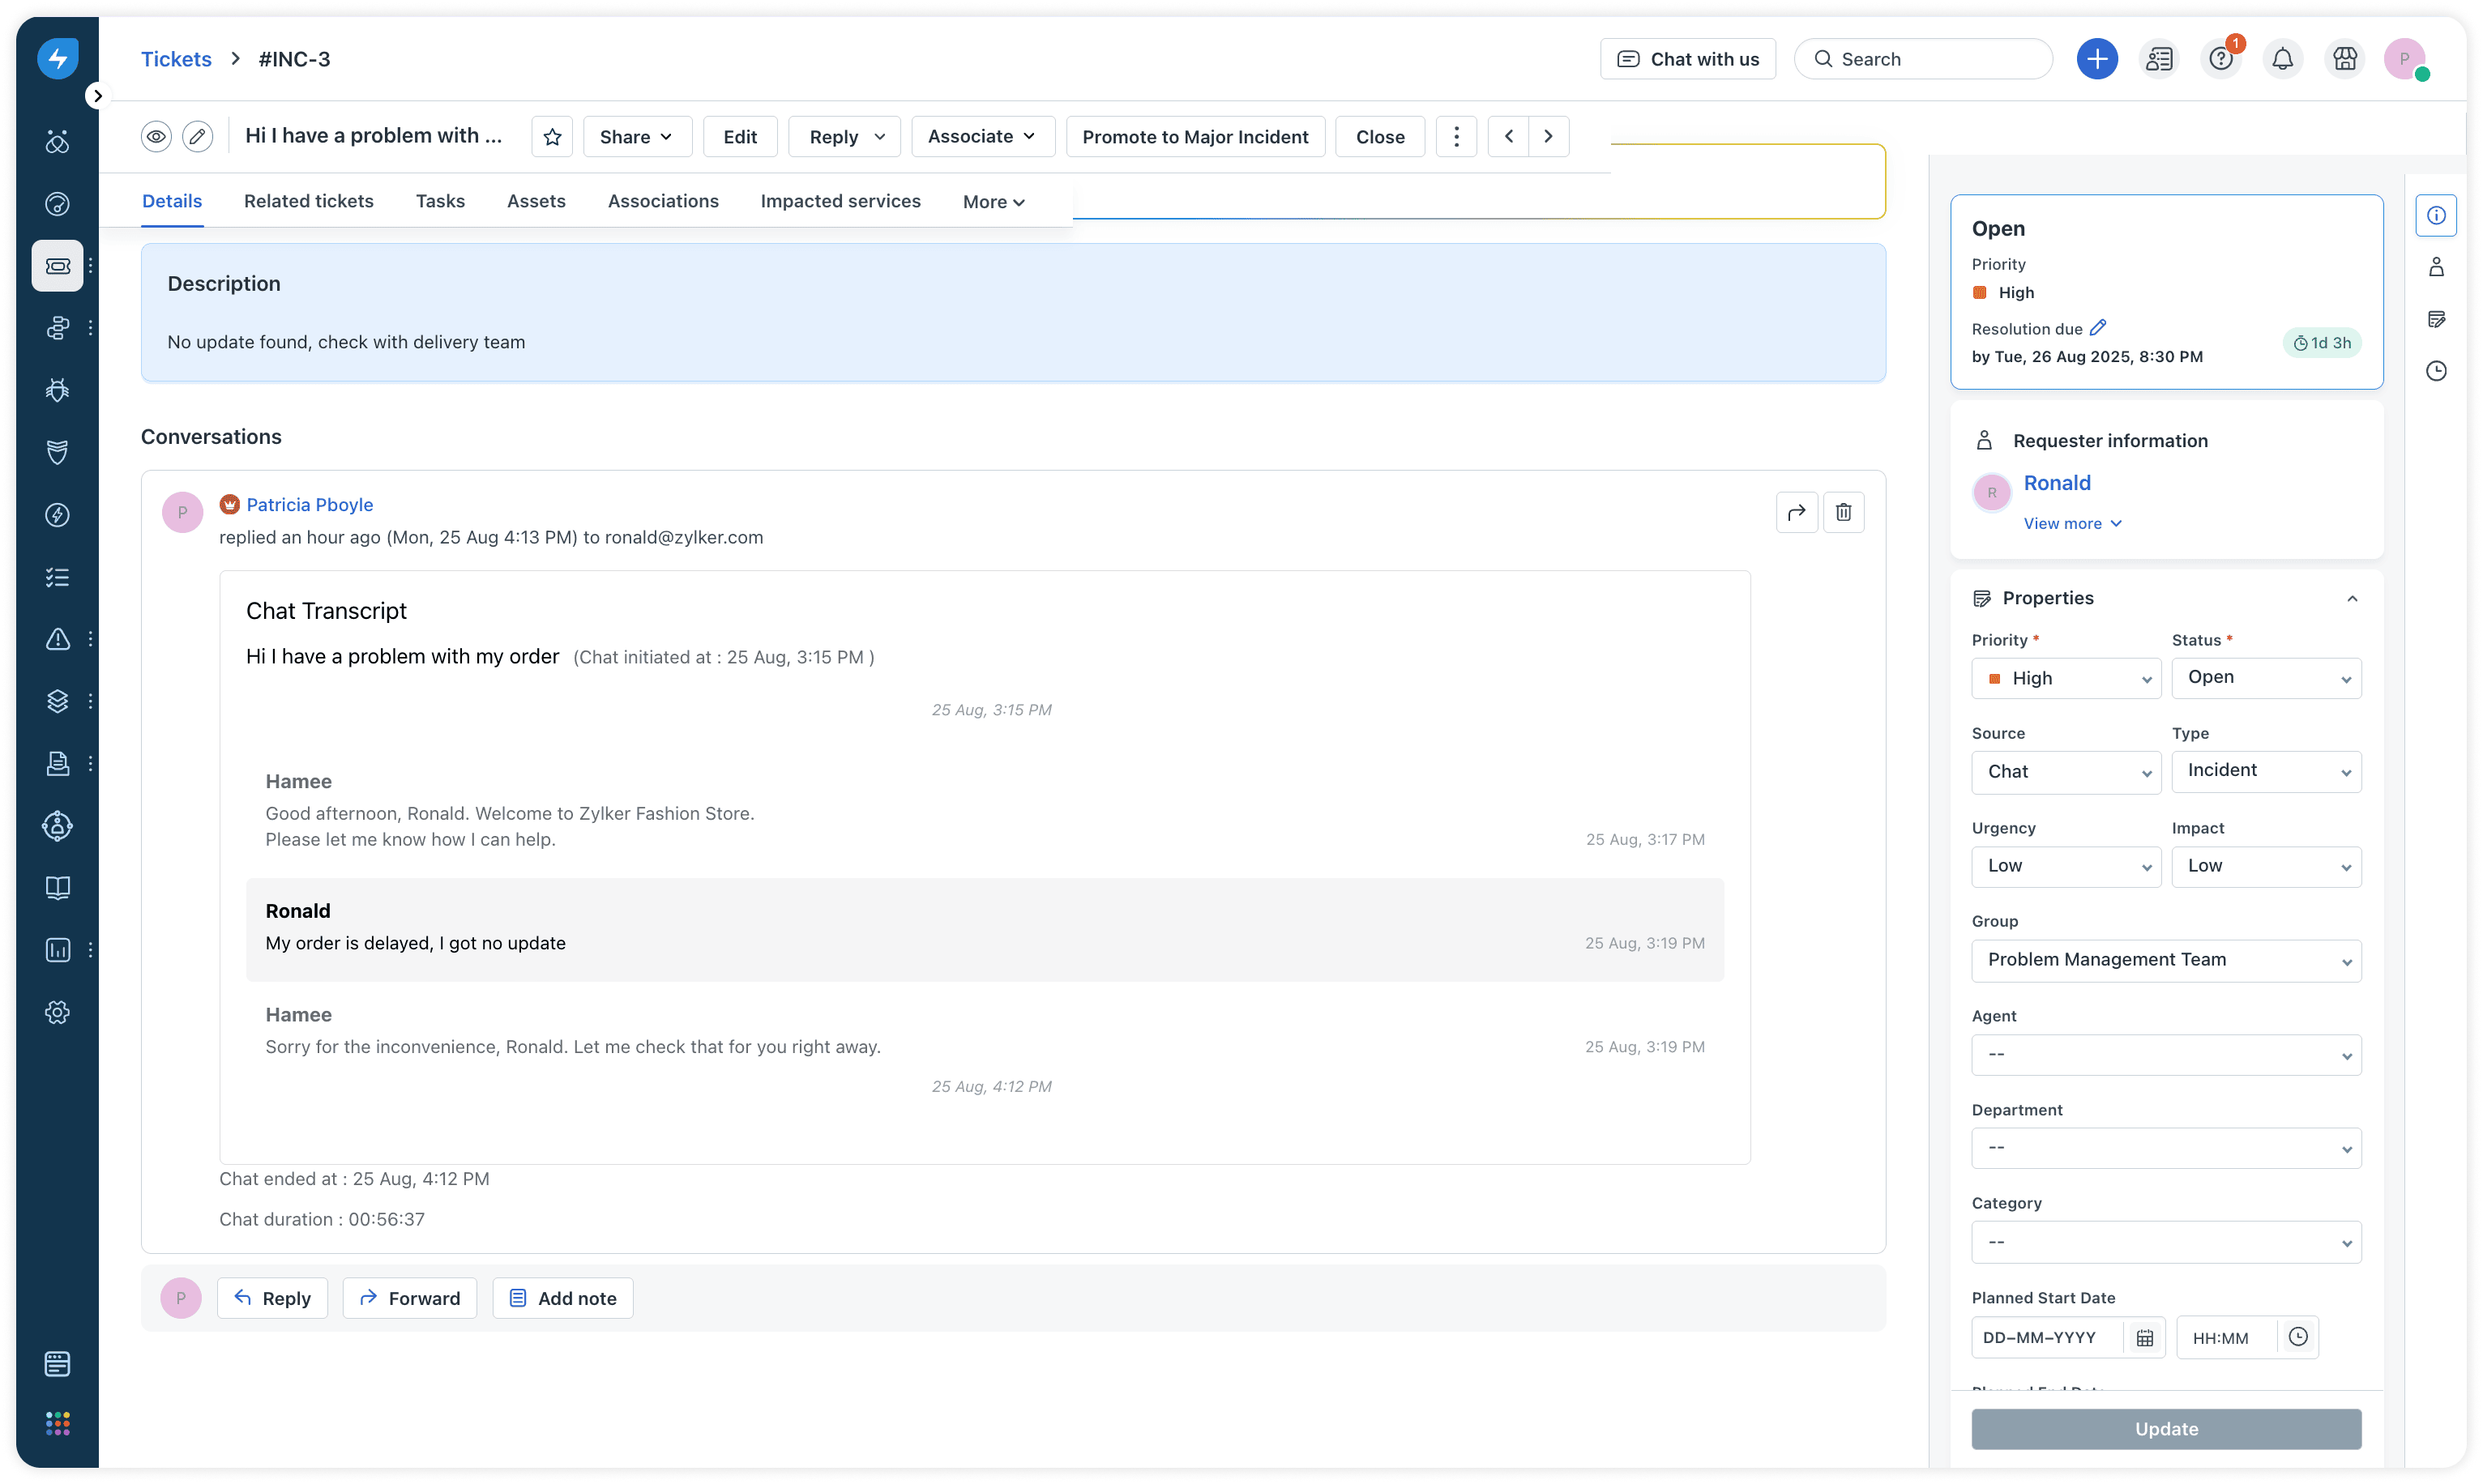Click Promote to Major Incident button
The image size is (2483, 1484).
tap(1194, 137)
